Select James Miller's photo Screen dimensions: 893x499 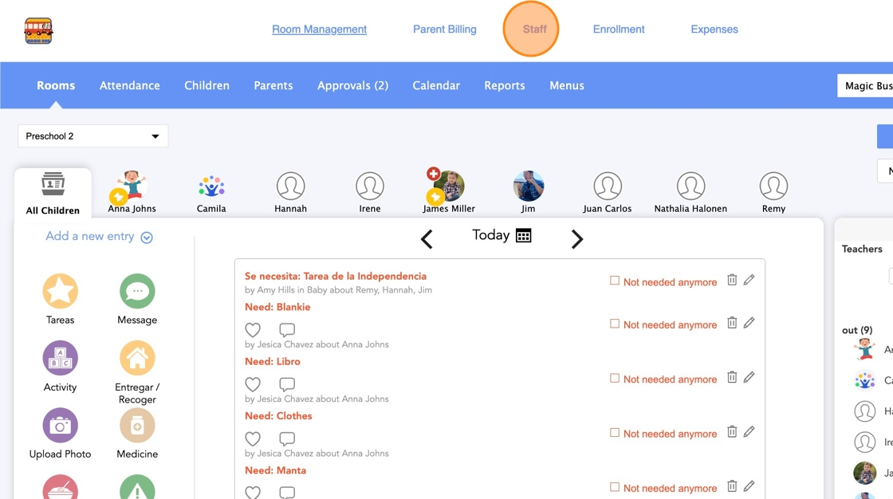pyautogui.click(x=449, y=186)
